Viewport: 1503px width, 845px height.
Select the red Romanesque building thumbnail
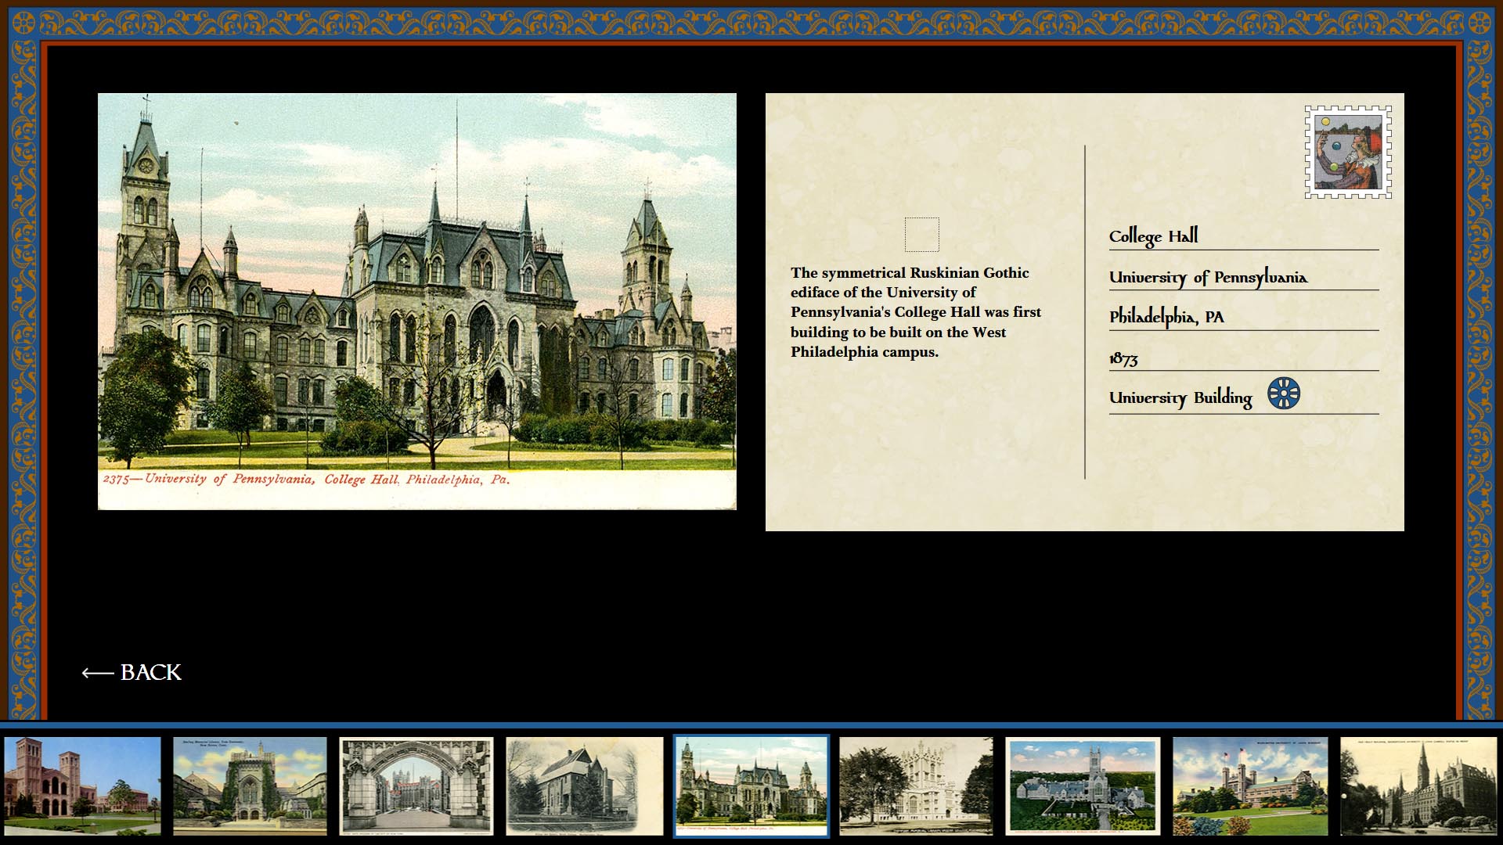pos(82,786)
